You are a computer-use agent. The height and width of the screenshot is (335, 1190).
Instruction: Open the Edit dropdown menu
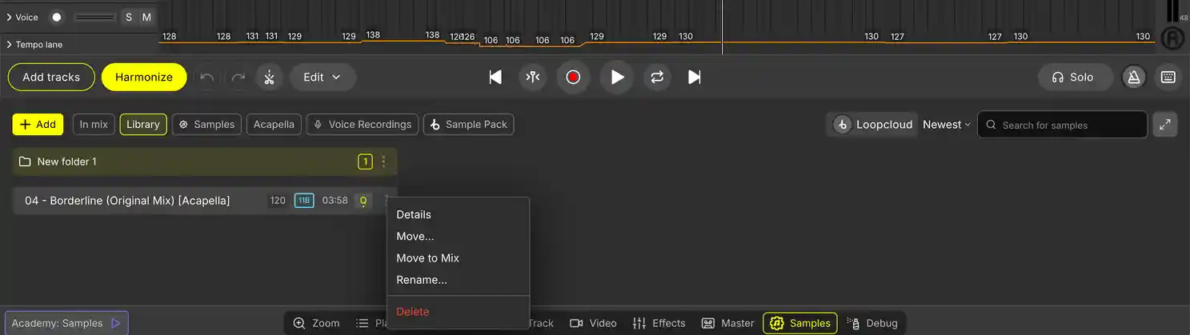(x=323, y=78)
